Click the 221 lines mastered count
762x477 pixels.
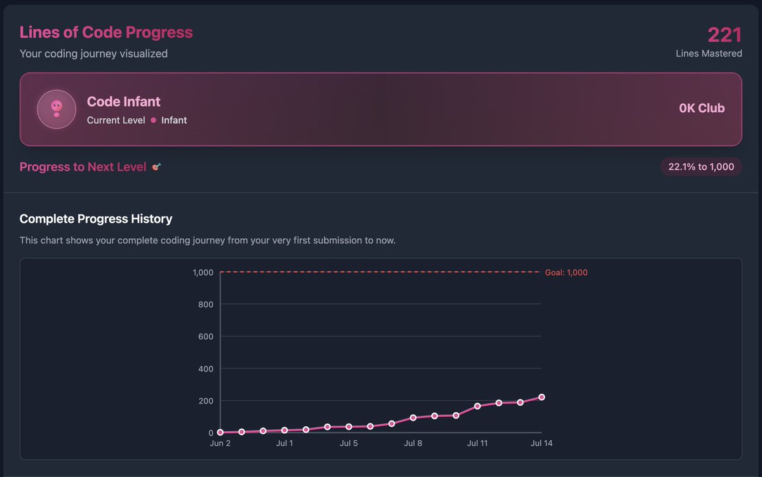pos(725,34)
